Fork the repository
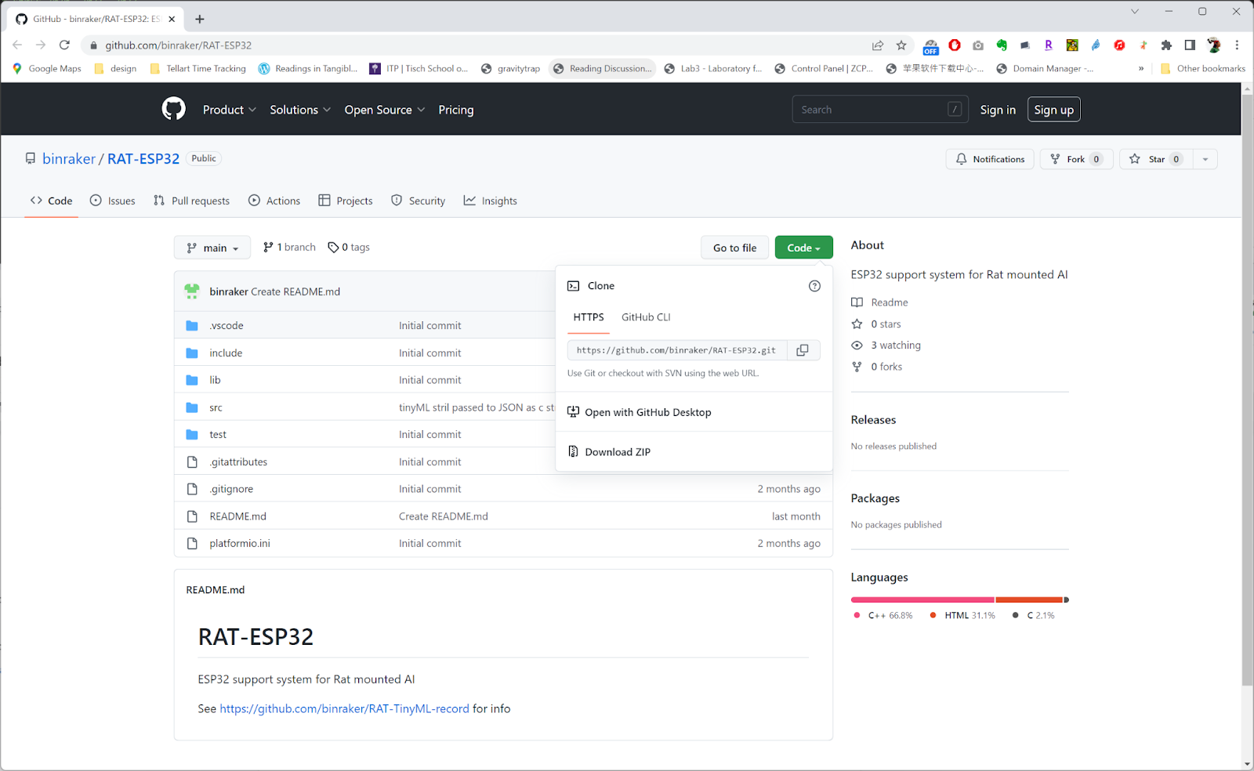Image resolution: width=1254 pixels, height=771 pixels. coord(1076,159)
